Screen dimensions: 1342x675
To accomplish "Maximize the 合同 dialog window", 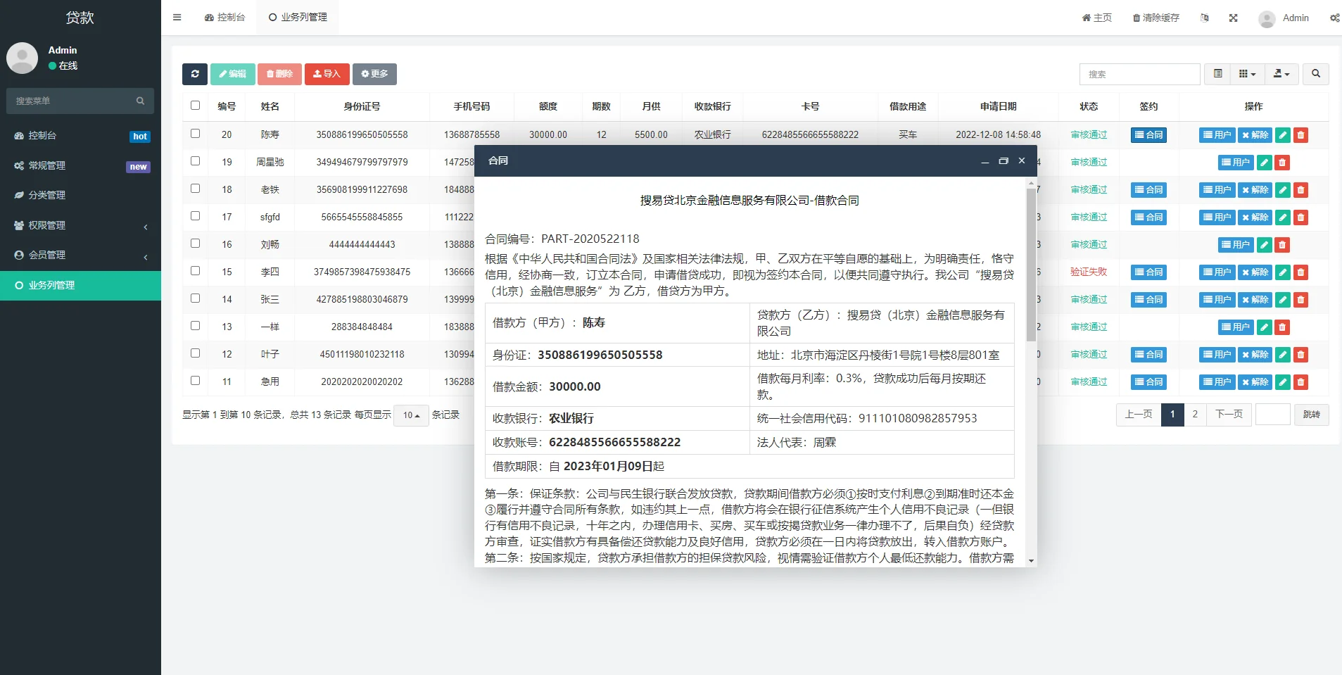I will [x=1004, y=161].
